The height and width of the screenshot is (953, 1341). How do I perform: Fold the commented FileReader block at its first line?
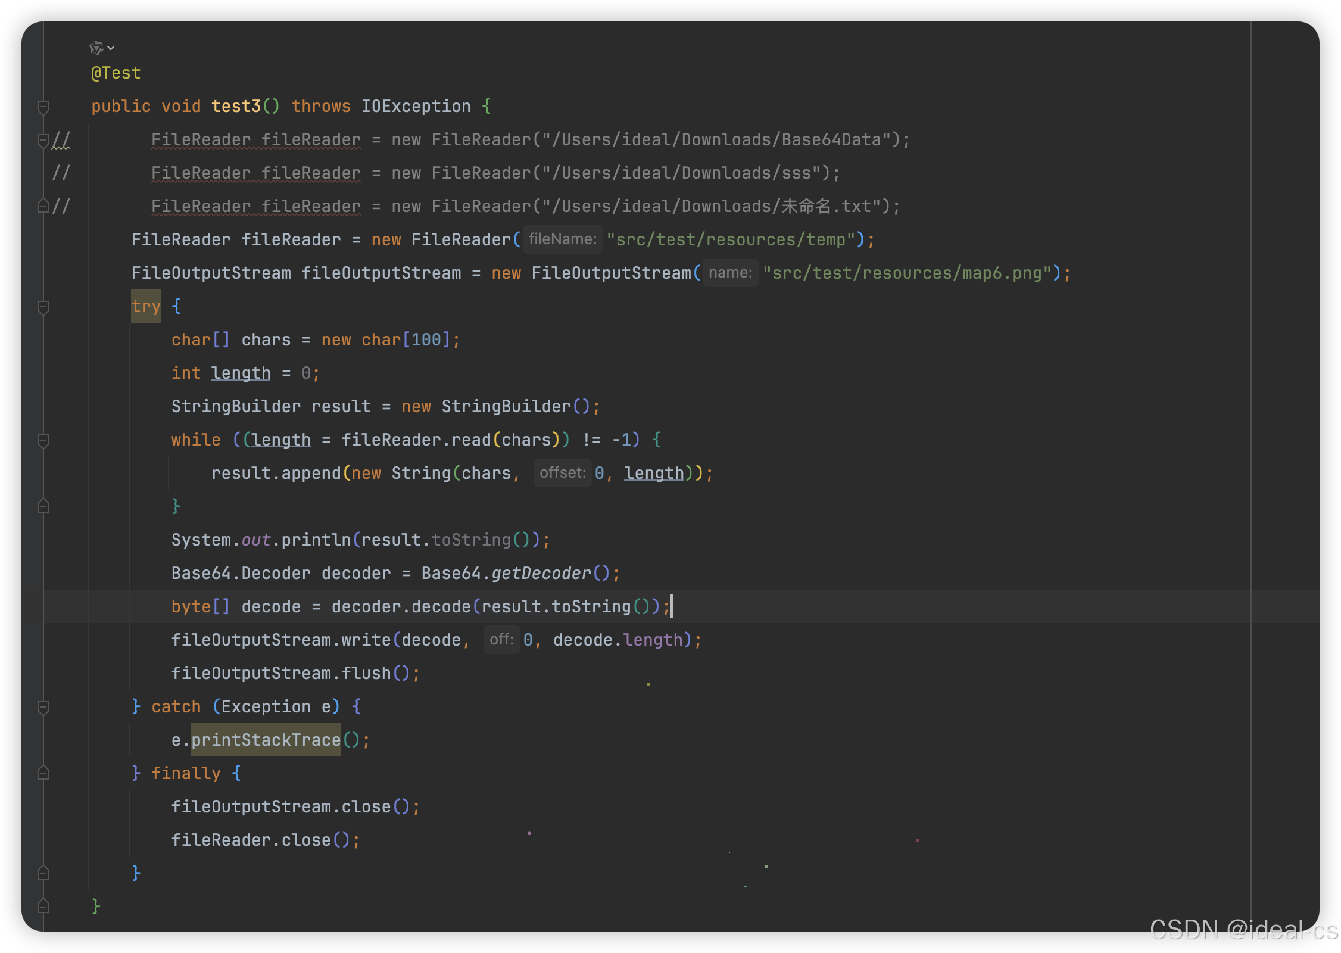click(x=43, y=140)
